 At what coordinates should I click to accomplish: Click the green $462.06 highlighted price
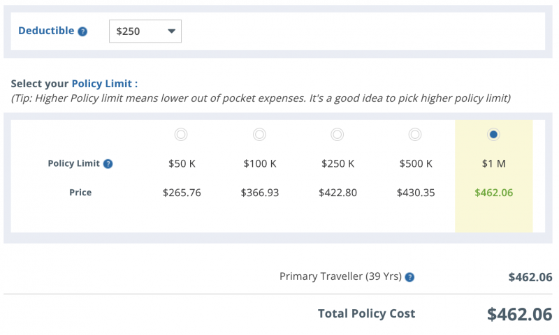tap(493, 193)
